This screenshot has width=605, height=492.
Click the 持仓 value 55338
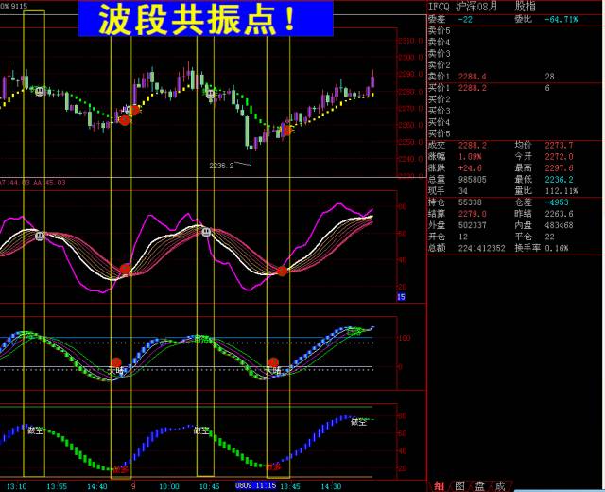[470, 202]
